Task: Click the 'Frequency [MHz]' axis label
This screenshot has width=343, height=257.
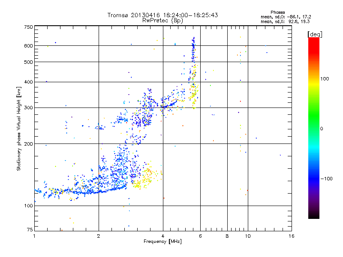Action: click(x=162, y=242)
